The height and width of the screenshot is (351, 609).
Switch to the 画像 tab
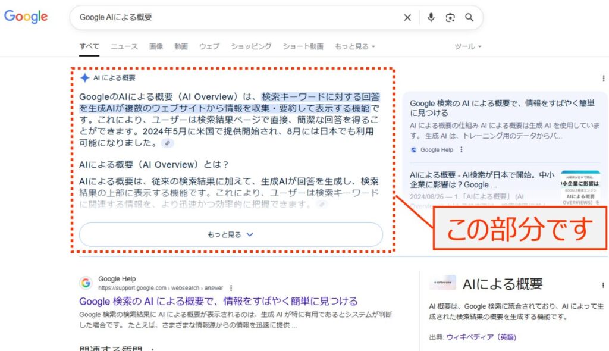point(156,46)
